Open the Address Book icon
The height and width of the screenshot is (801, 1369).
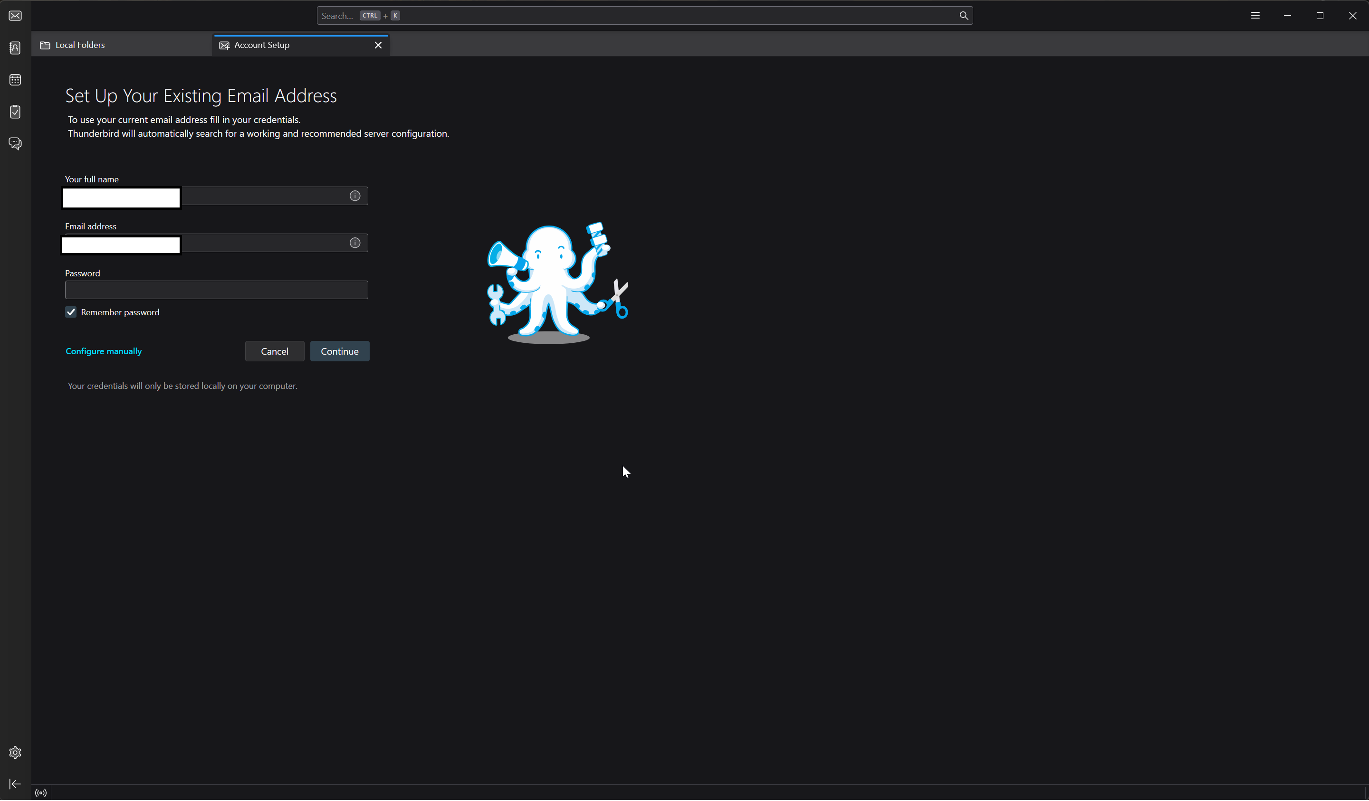click(x=15, y=48)
